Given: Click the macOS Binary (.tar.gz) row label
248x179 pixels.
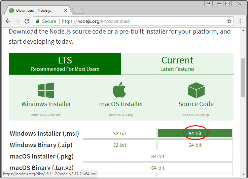Looking at the screenshot, I should point(42,168).
